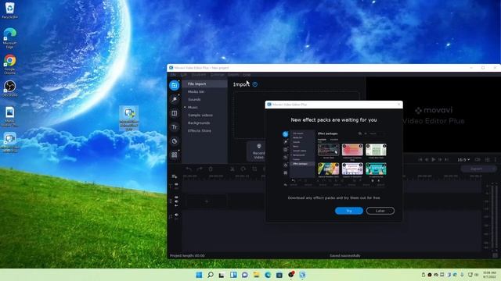Open Recycle Bin desktop icon
Viewport: 501px width, 281px height.
click(x=9, y=10)
